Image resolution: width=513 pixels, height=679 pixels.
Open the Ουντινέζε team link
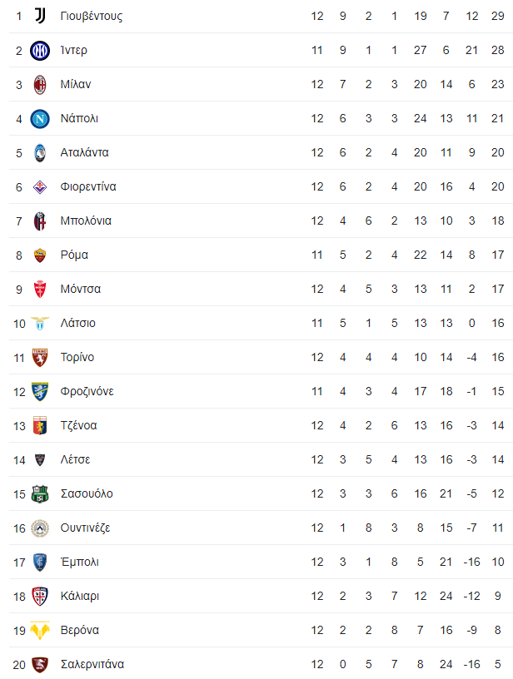point(85,528)
